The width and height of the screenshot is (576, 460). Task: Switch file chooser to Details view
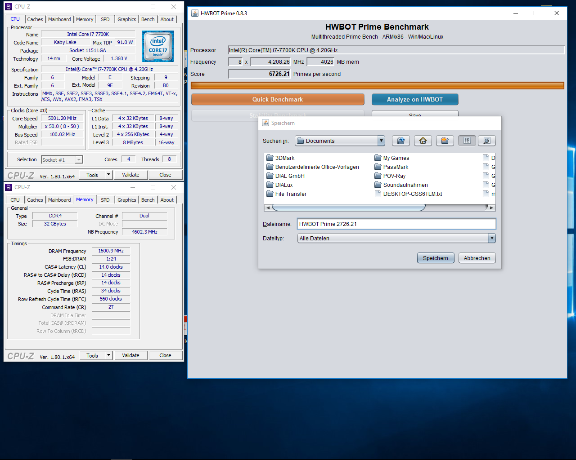486,141
